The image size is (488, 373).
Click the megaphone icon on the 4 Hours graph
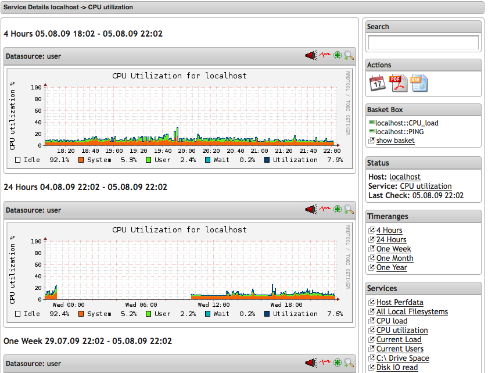pyautogui.click(x=311, y=55)
